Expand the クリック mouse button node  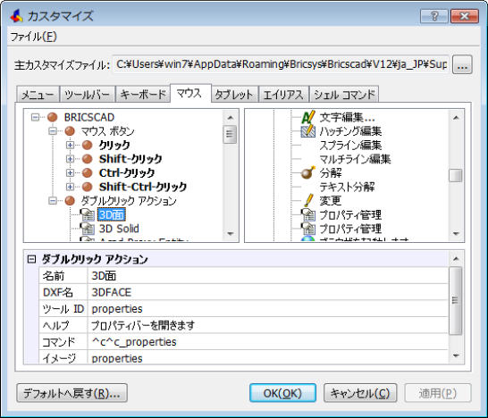[70, 145]
